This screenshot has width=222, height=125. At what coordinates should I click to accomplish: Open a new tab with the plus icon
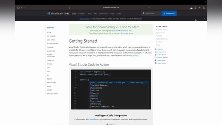[199, 8]
